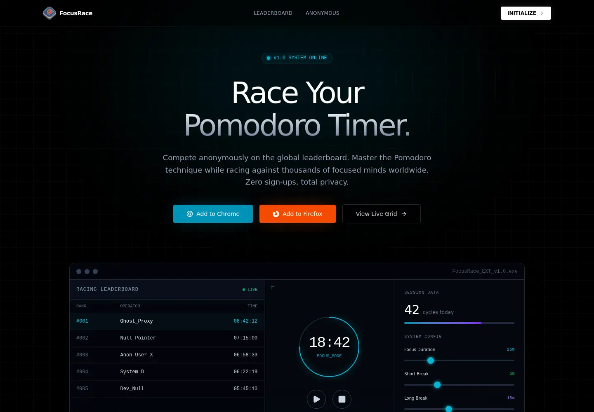Image resolution: width=594 pixels, height=412 pixels.
Task: Click rank #005 cell
Action: pos(82,389)
